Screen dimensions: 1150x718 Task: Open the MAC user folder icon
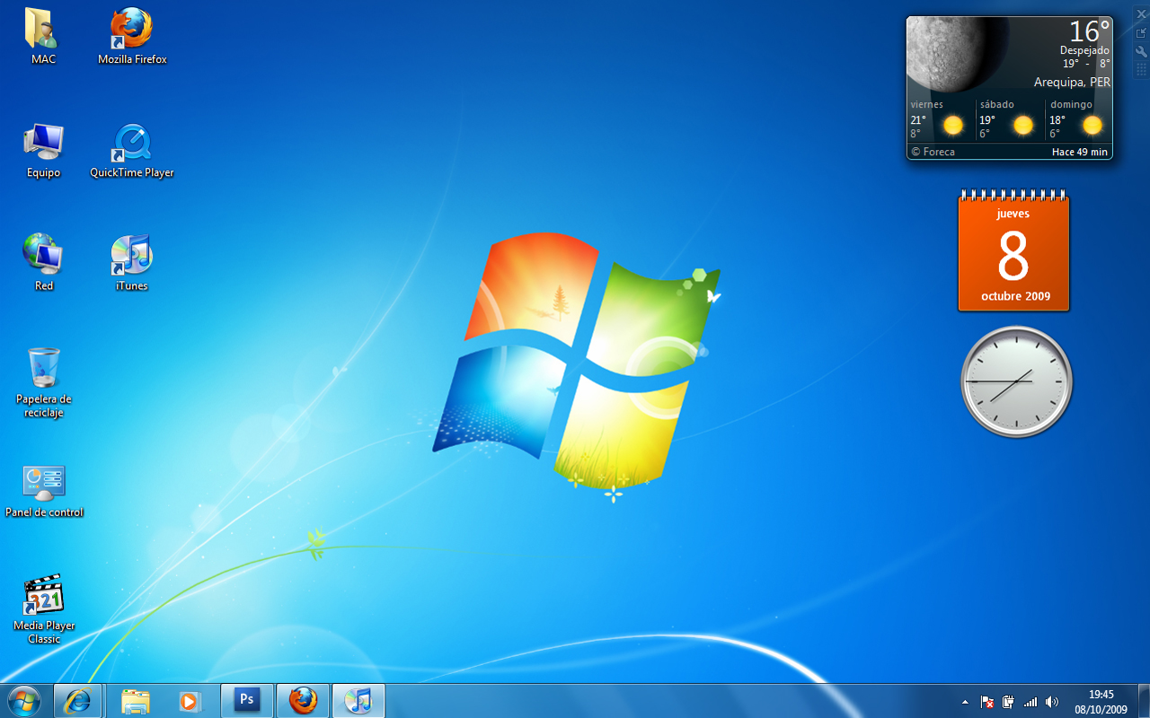coord(43,36)
